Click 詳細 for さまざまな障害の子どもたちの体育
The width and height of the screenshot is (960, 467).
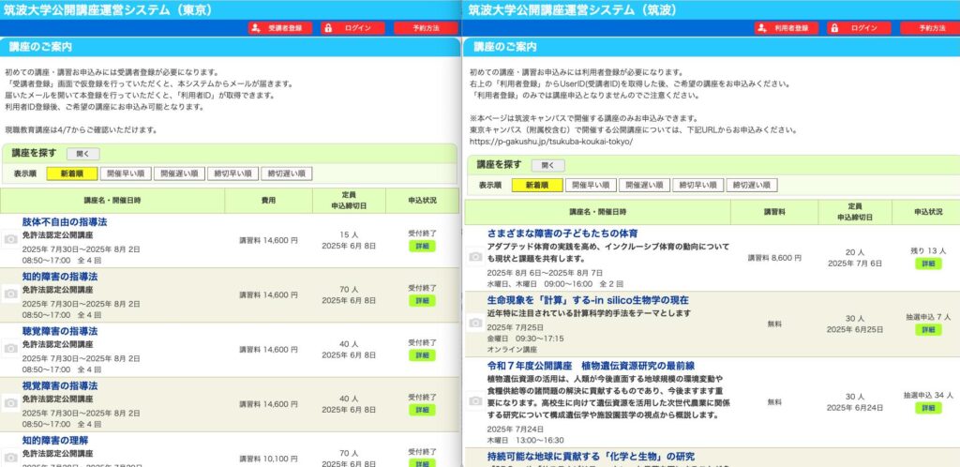point(928,264)
